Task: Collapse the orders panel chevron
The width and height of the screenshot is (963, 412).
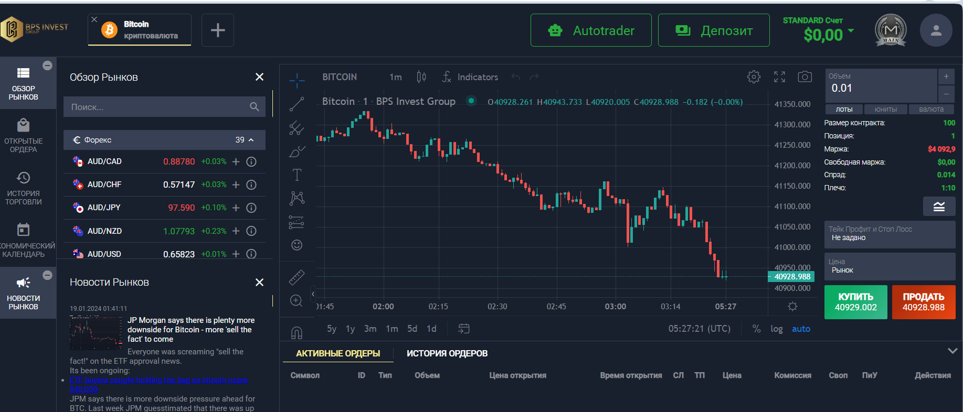Action: 953,351
